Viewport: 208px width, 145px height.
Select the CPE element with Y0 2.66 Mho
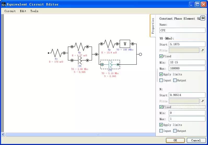pos(80,60)
